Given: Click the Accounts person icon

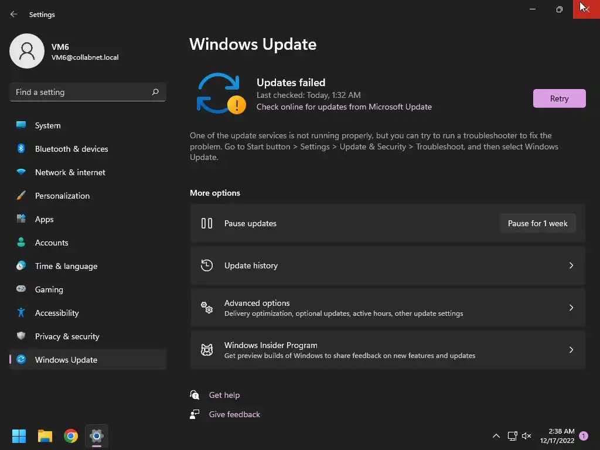Looking at the screenshot, I should click(x=21, y=242).
